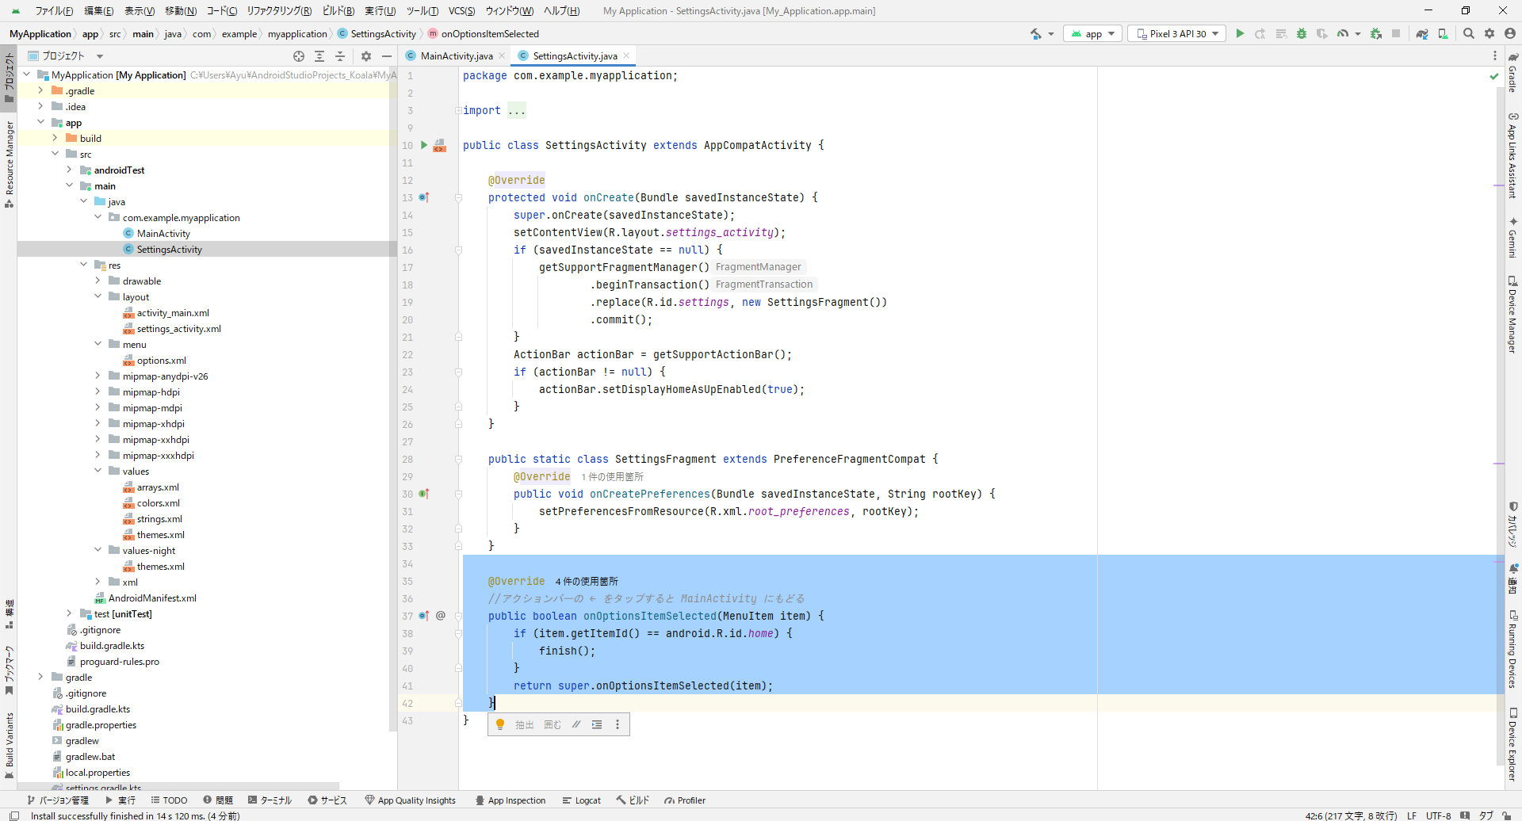Click the Sync Project with Gradle Files icon

[1422, 33]
